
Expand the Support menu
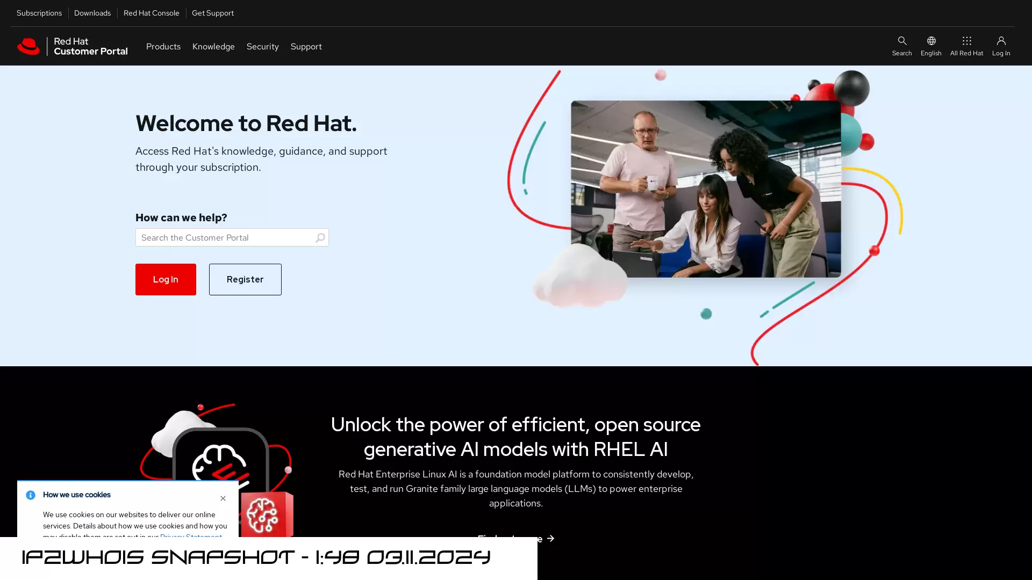tap(306, 46)
